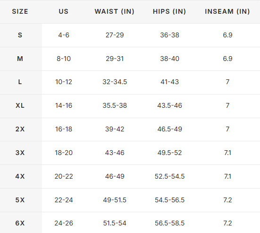Screen dimensions: 260x233
Task: Select the 4X size row label
Action: pos(20,176)
